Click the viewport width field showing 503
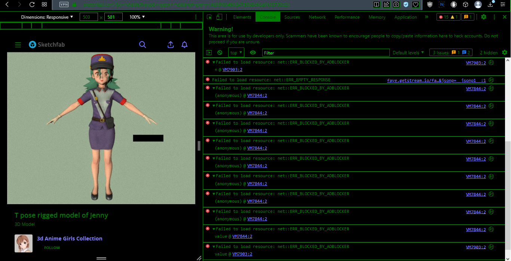This screenshot has height=261, width=511. point(89,17)
